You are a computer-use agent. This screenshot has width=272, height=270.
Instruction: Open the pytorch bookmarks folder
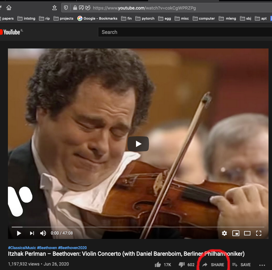[x=145, y=18]
